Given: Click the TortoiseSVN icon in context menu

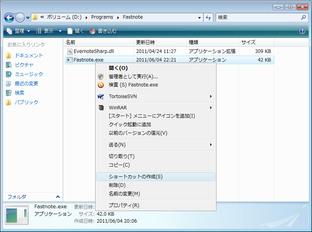Looking at the screenshot, I should click(101, 96).
